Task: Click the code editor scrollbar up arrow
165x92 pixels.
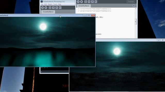Action: point(136,9)
